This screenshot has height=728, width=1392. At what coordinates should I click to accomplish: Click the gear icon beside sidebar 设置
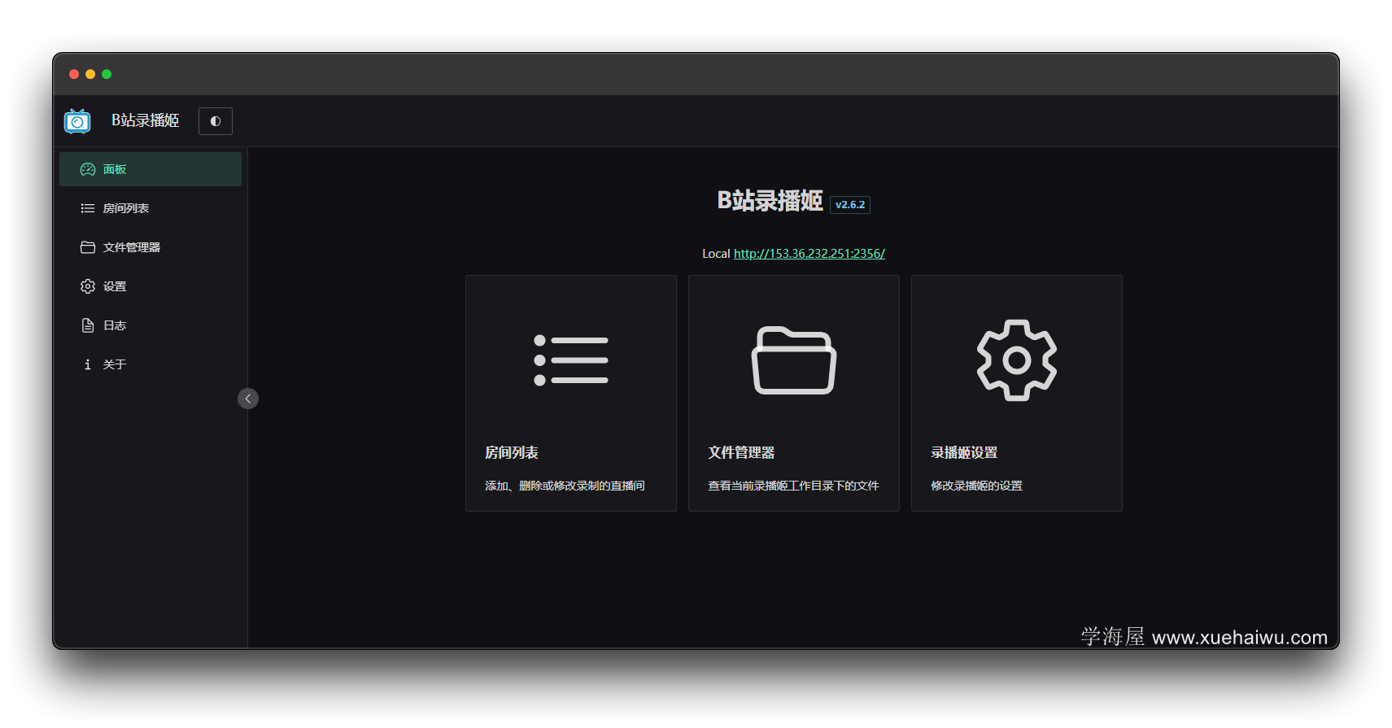click(88, 286)
